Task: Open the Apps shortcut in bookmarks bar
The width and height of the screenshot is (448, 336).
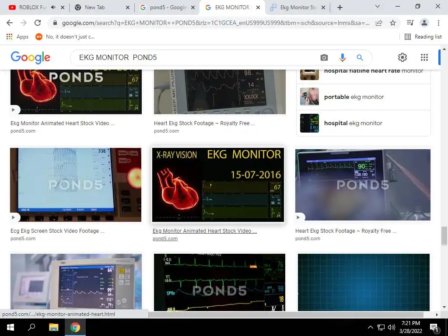Action: click(x=17, y=37)
